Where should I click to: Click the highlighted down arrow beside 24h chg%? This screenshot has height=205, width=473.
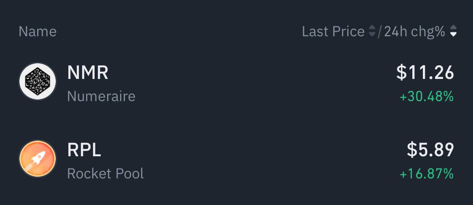453,34
